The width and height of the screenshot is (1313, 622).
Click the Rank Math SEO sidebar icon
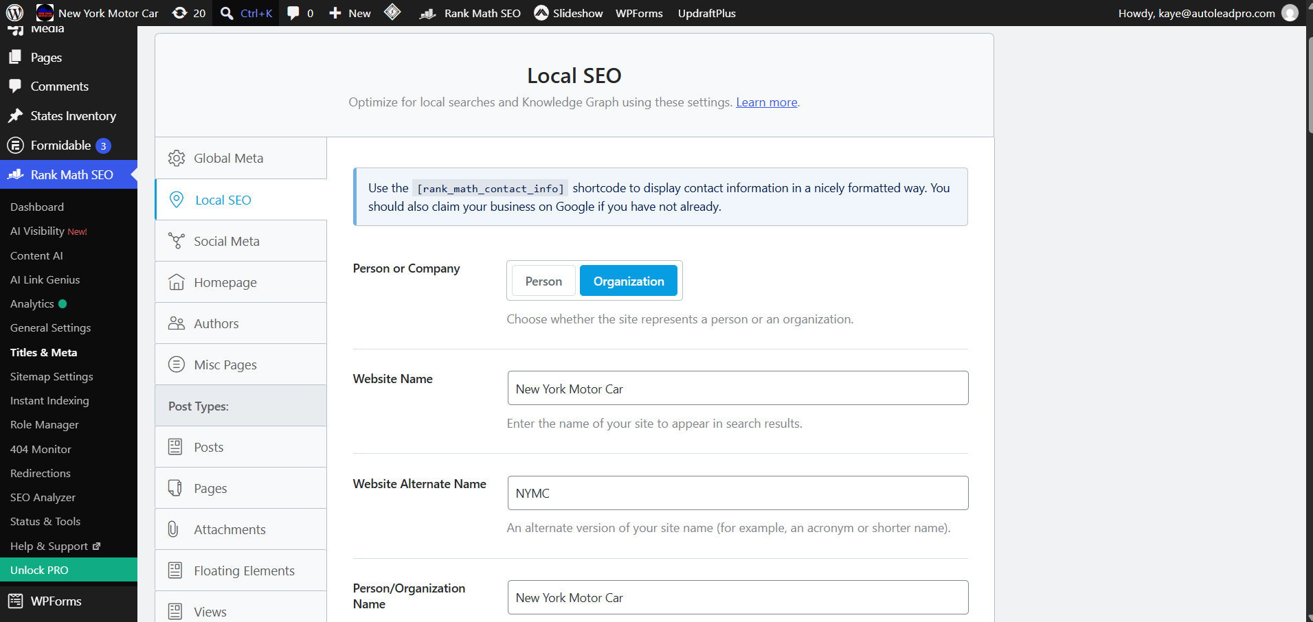[15, 175]
